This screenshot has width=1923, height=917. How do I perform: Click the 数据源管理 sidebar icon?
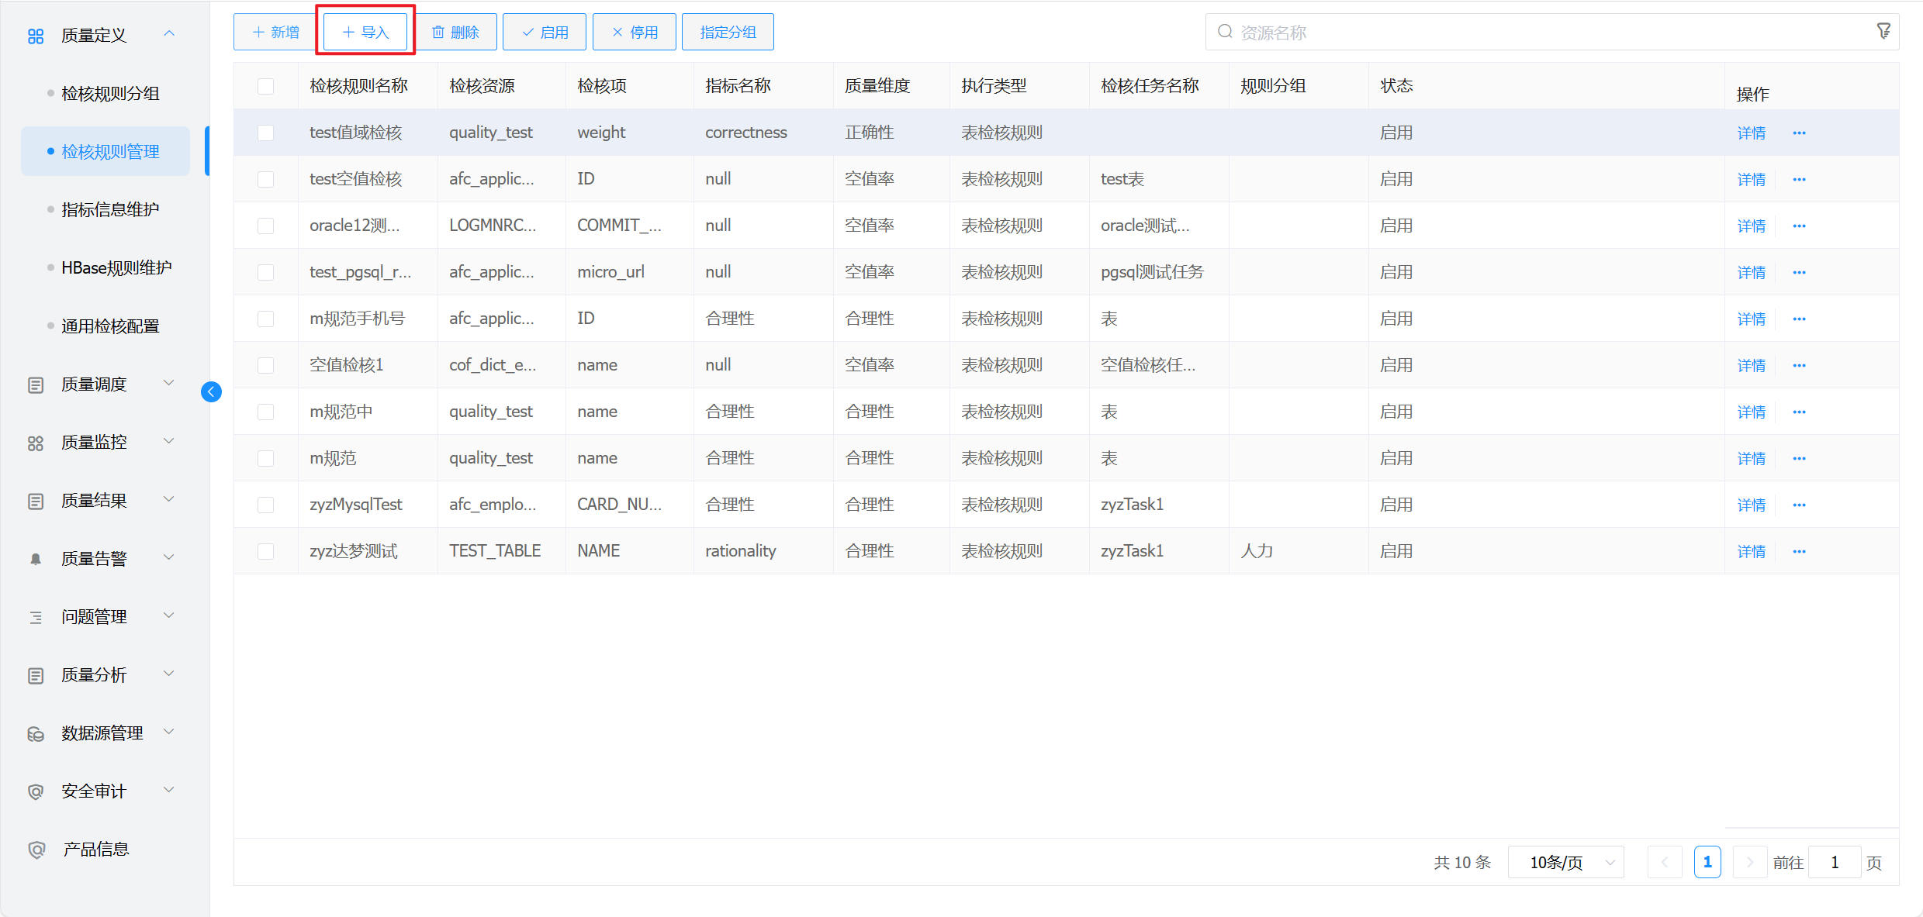coord(36,733)
